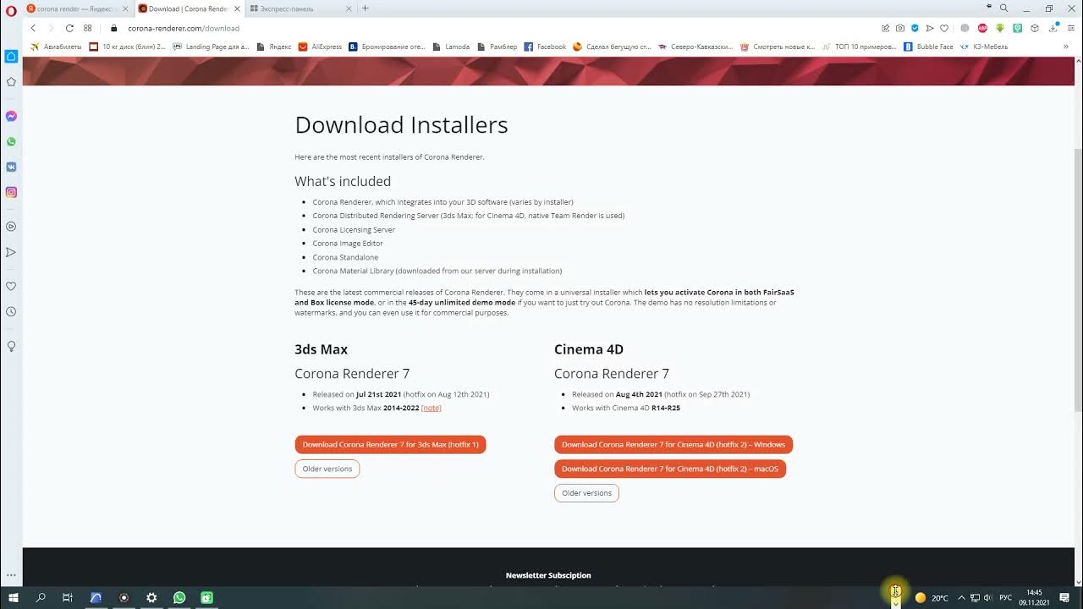Open My Flow arrow icon in sidebar

tap(11, 252)
